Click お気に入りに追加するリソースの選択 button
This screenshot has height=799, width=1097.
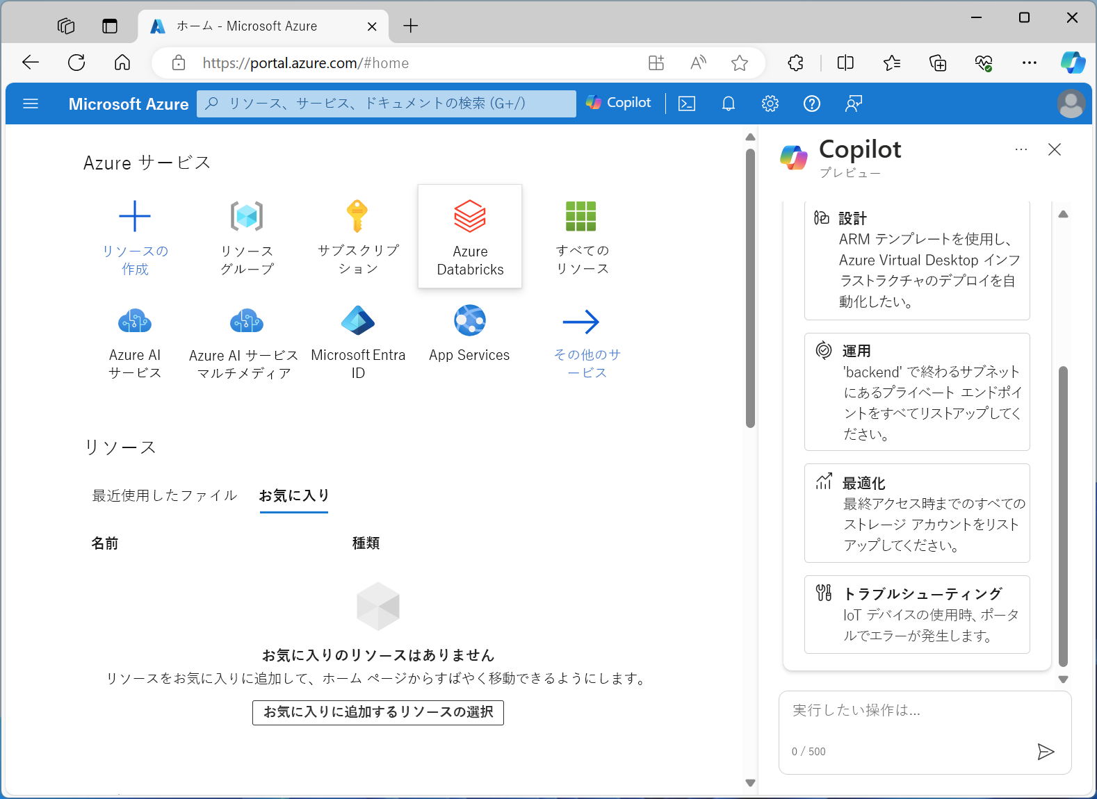tap(378, 712)
